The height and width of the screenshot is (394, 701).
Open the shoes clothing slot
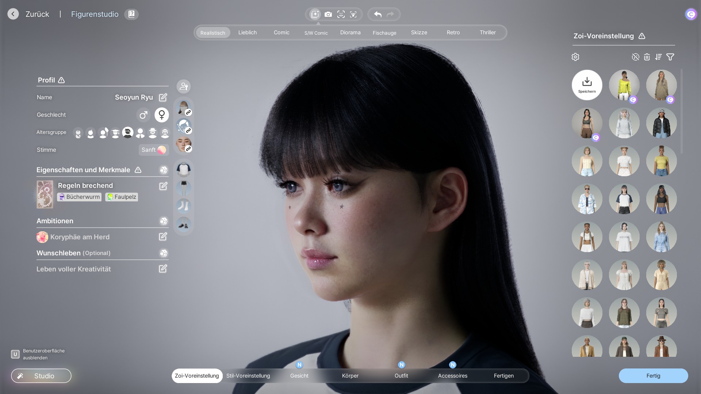click(184, 224)
